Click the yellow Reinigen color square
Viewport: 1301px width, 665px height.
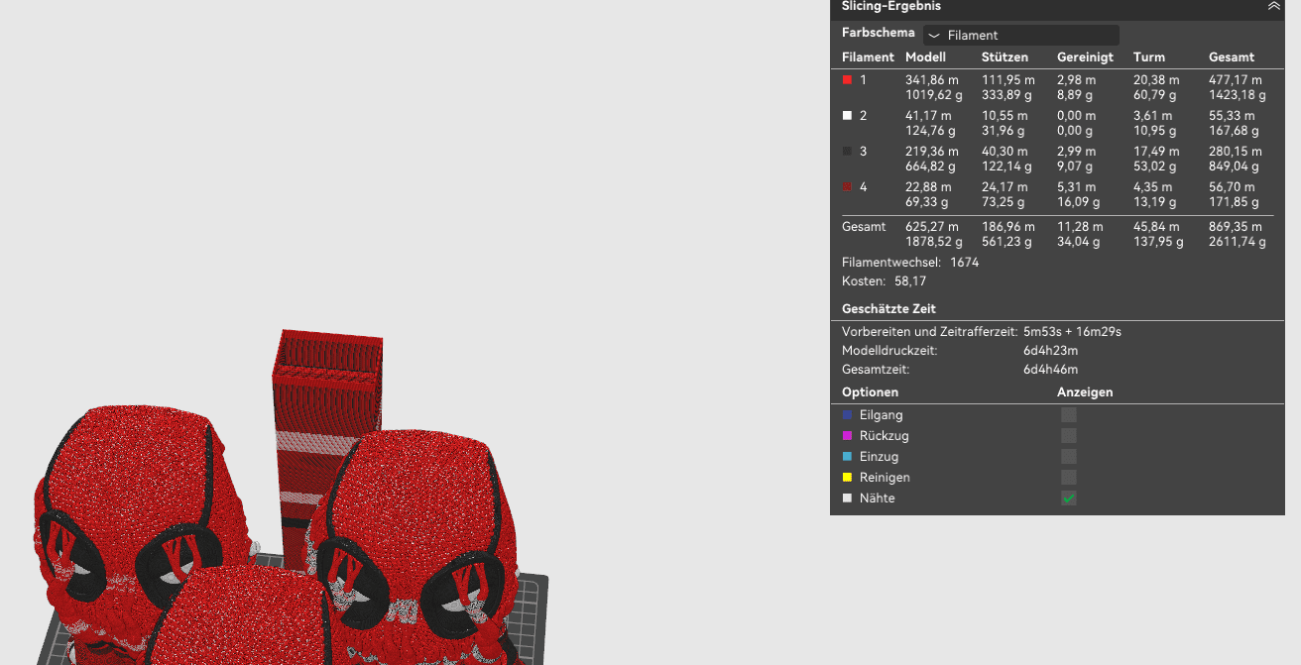[x=847, y=478]
